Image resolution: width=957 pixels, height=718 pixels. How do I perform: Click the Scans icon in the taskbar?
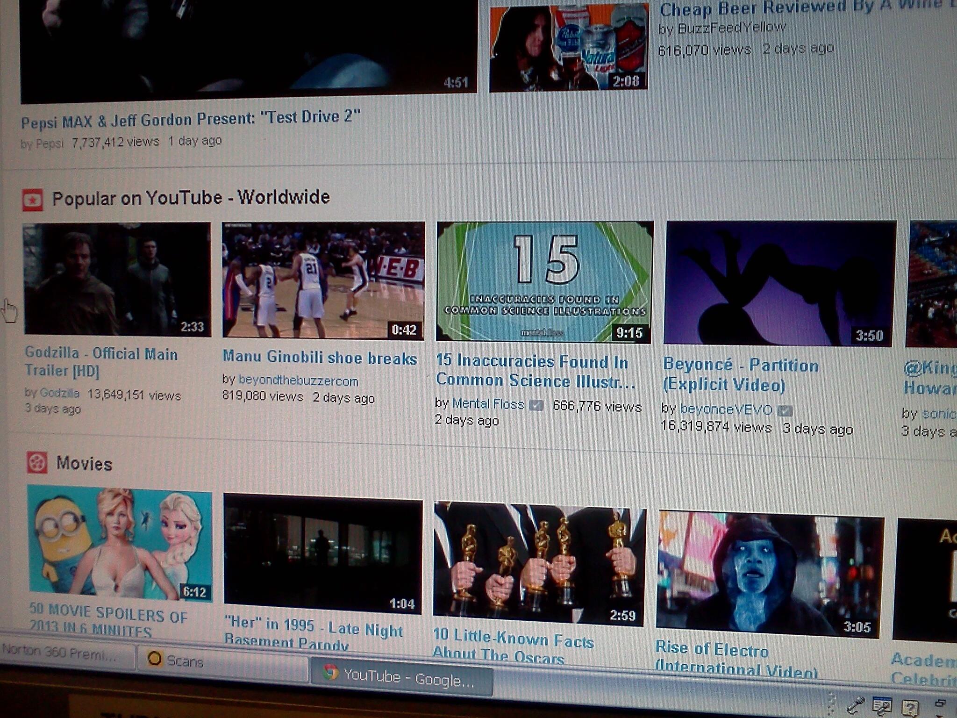tap(154, 659)
